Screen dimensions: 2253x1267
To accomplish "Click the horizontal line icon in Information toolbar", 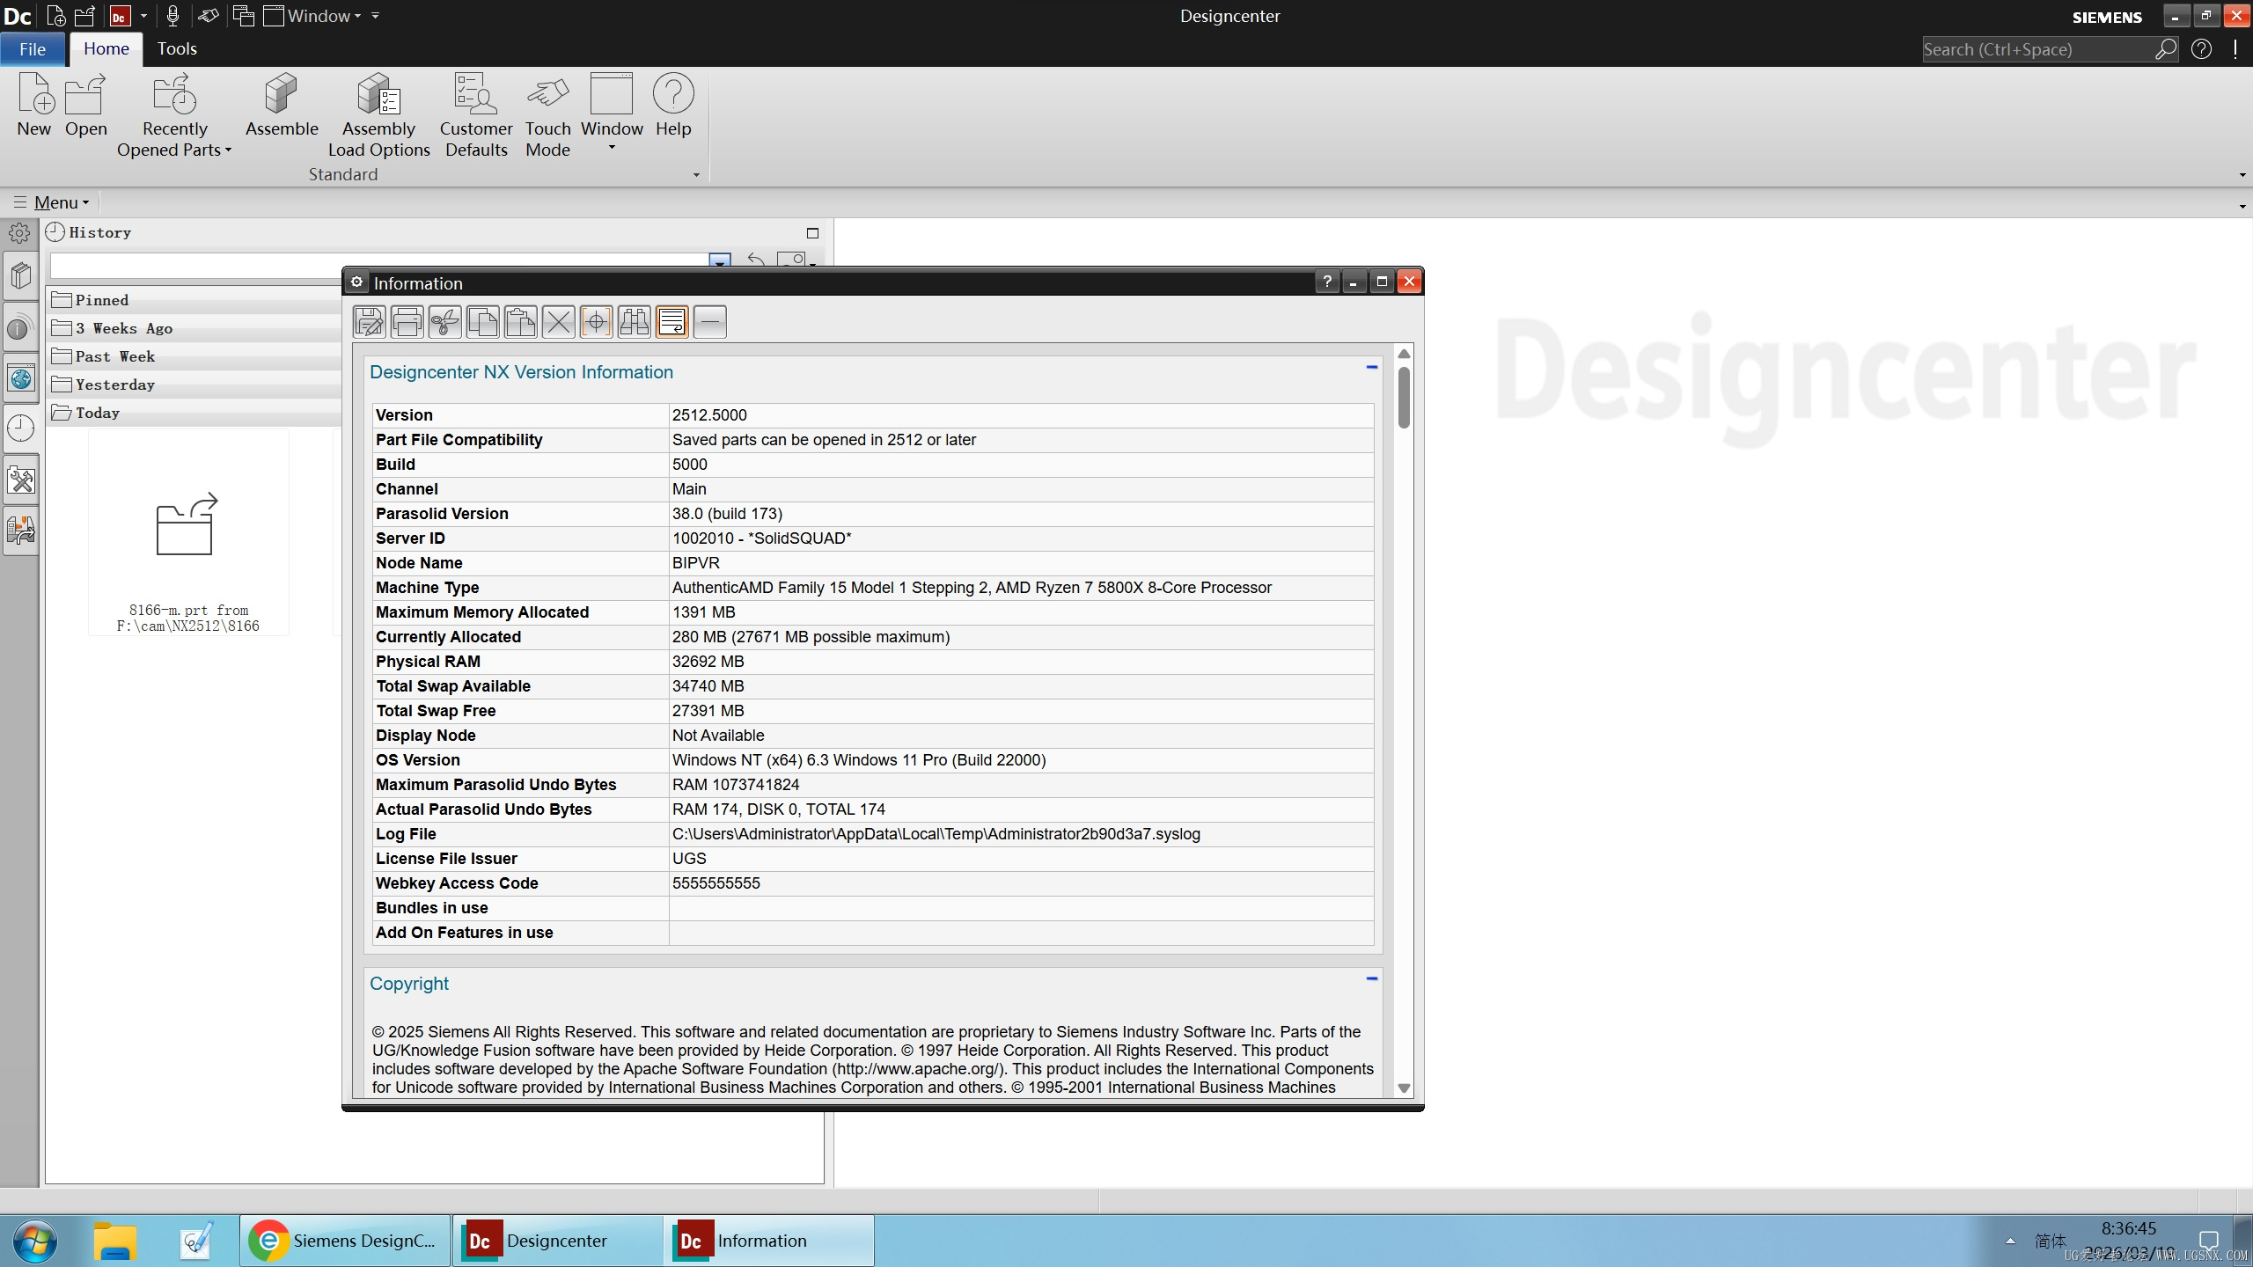I will (x=710, y=322).
